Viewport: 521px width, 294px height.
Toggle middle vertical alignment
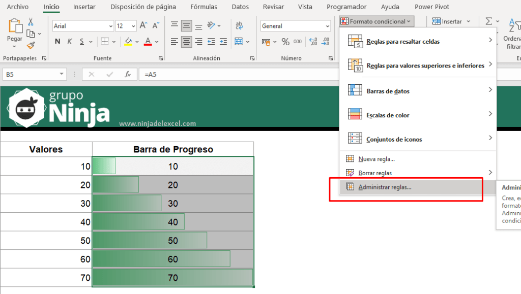[x=186, y=25]
